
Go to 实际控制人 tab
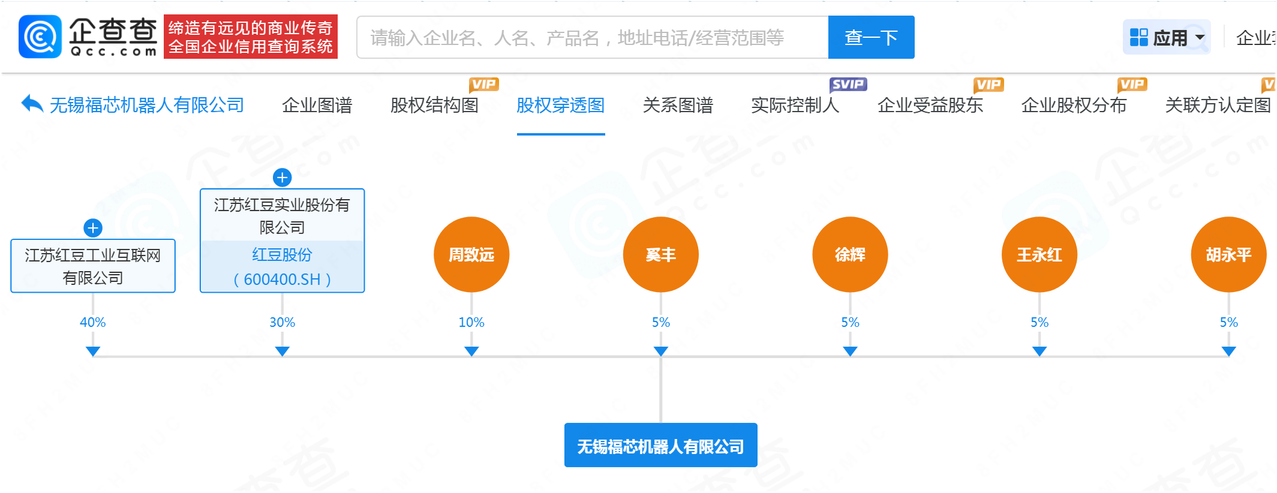[x=795, y=106]
